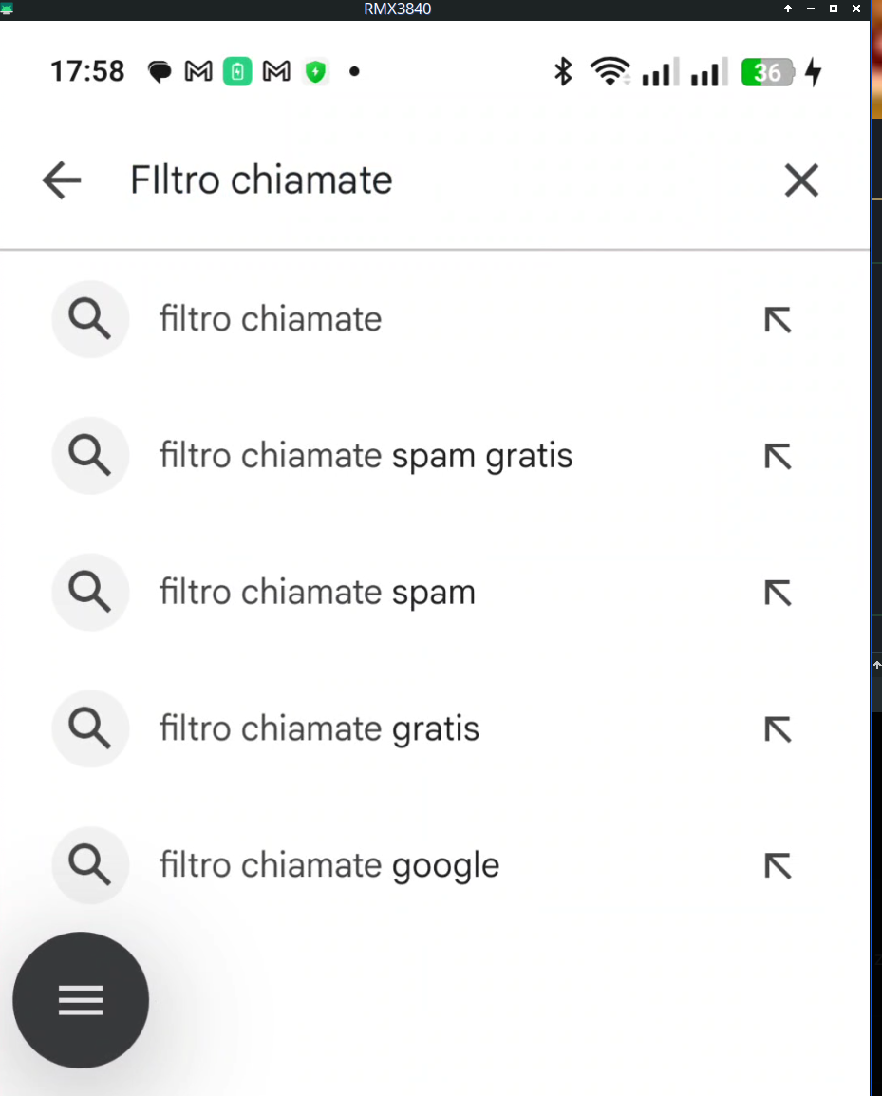Click the Bluetooth status bar icon
Image resolution: width=882 pixels, height=1096 pixels.
click(x=563, y=71)
